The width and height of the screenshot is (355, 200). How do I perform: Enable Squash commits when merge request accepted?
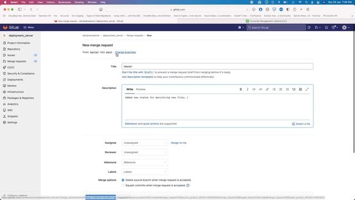[123, 185]
